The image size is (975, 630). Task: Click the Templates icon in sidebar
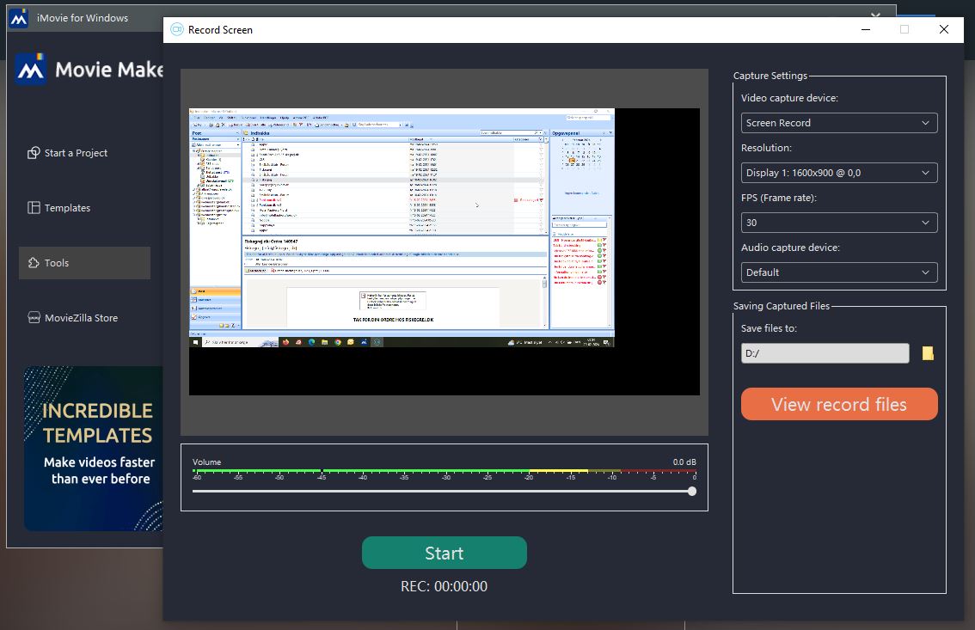[34, 208]
